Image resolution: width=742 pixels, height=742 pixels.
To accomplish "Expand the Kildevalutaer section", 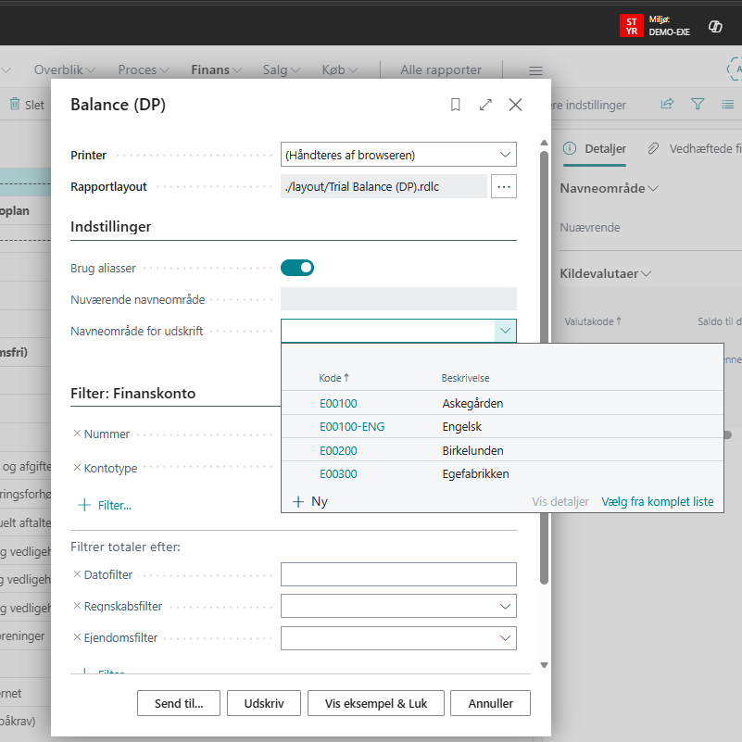I will [605, 273].
